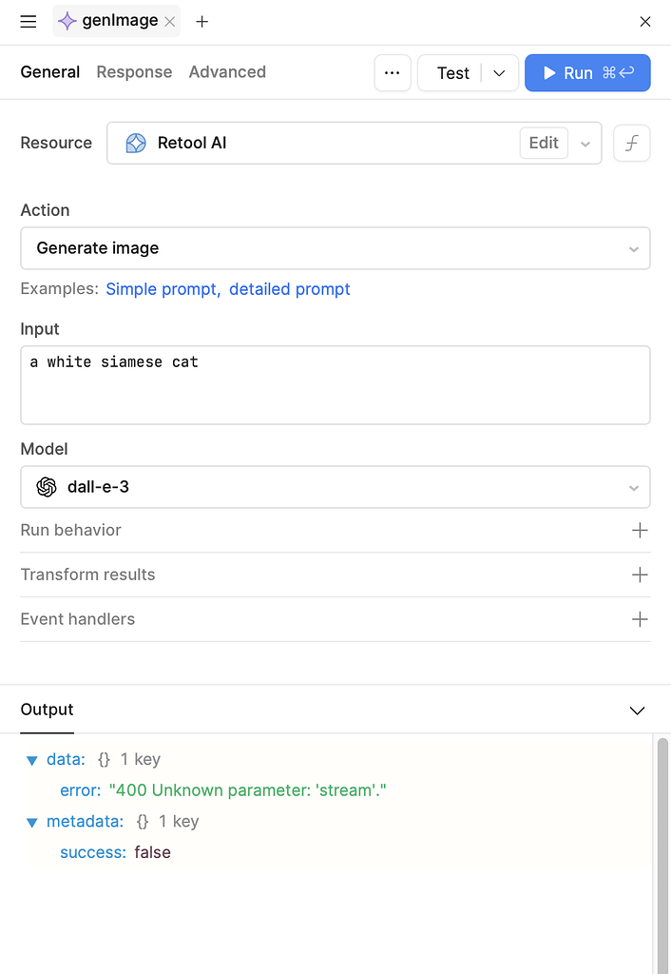The height and width of the screenshot is (974, 671).
Task: Switch to the Advanced tab
Action: 227,71
